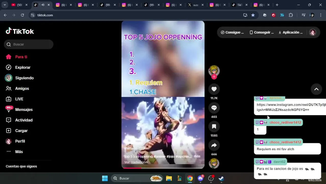View site information icon in address bar

tap(33, 15)
